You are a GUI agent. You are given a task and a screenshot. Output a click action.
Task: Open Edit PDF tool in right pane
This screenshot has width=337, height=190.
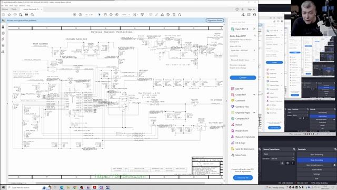(239, 89)
